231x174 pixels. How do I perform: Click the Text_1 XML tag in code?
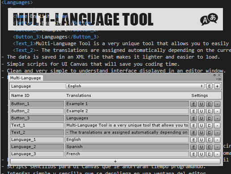(24, 43)
